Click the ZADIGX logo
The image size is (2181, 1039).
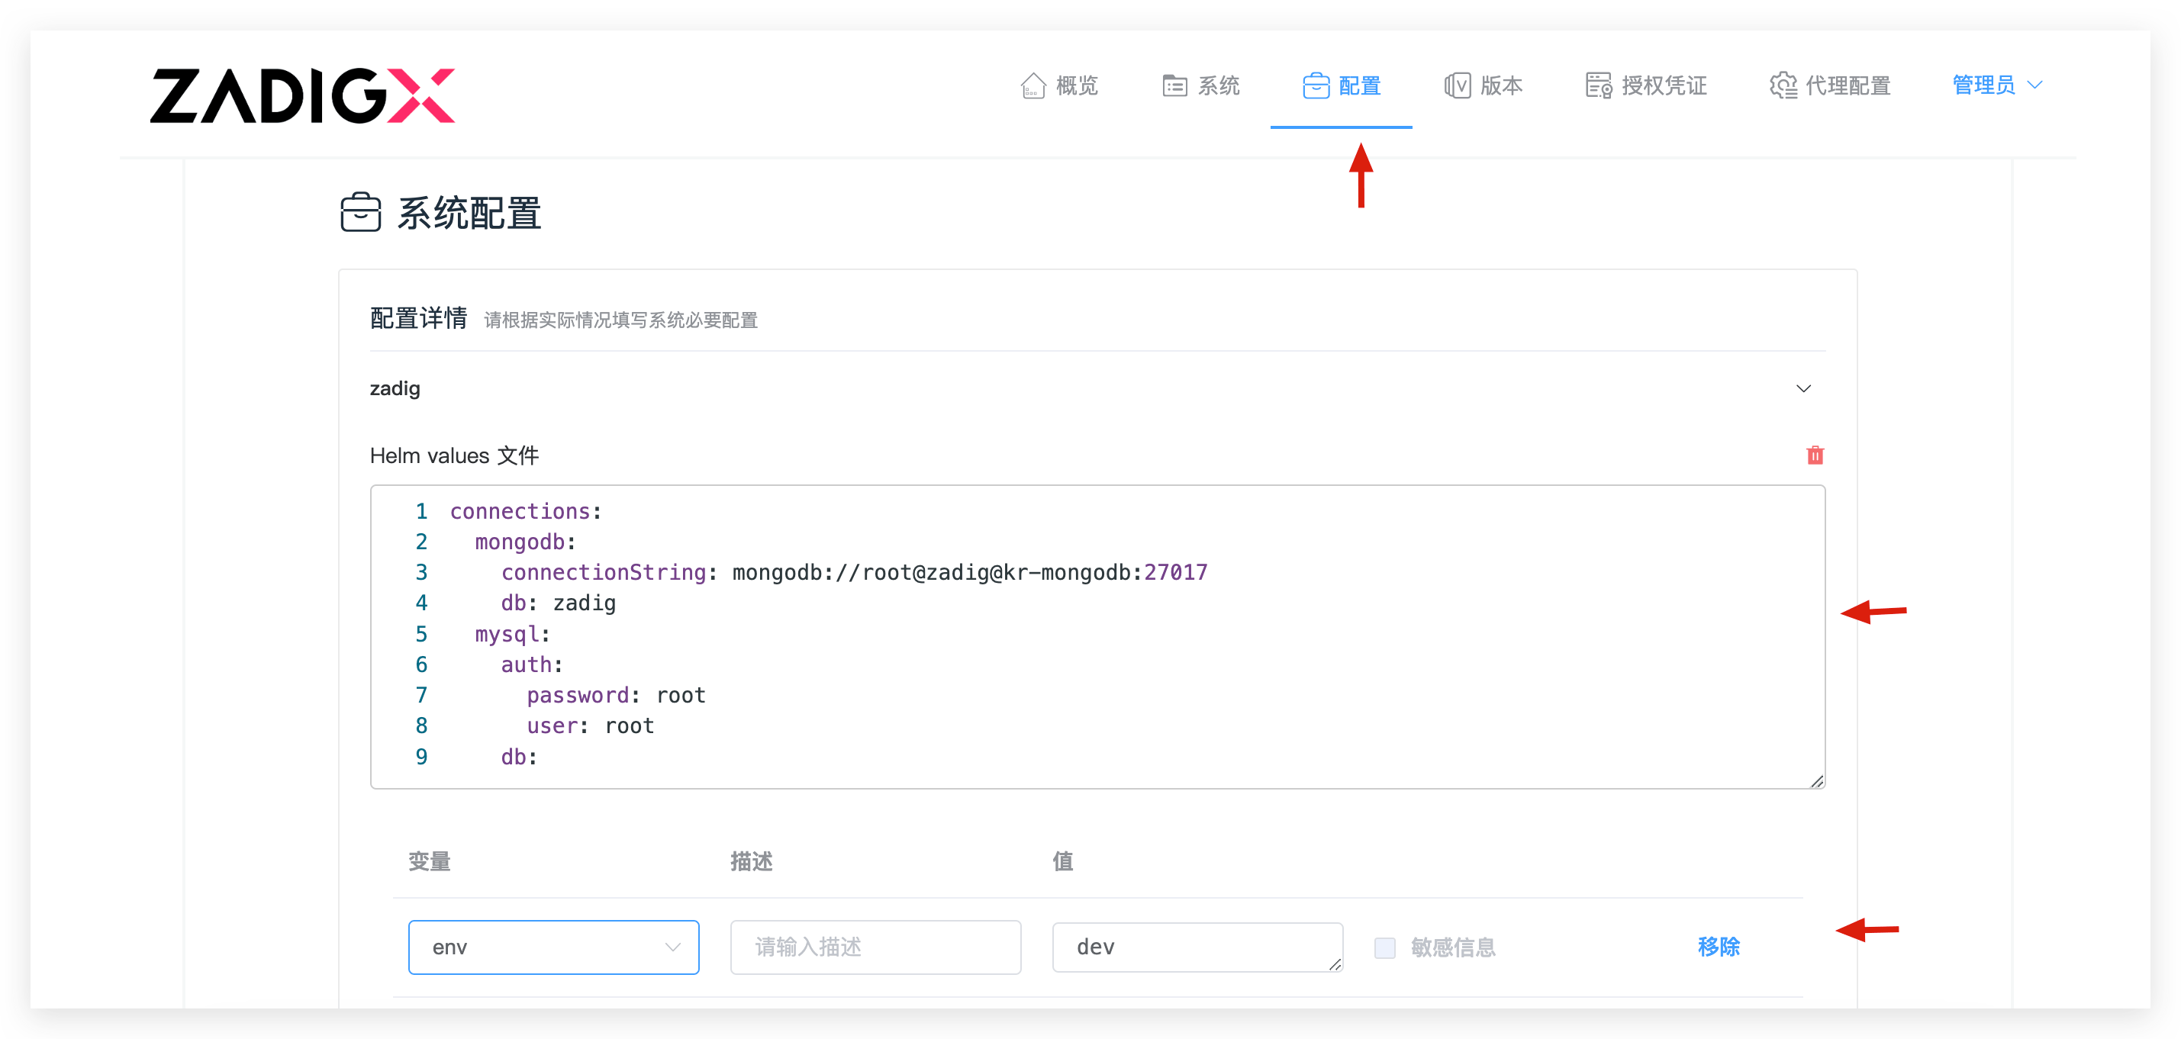(x=303, y=95)
